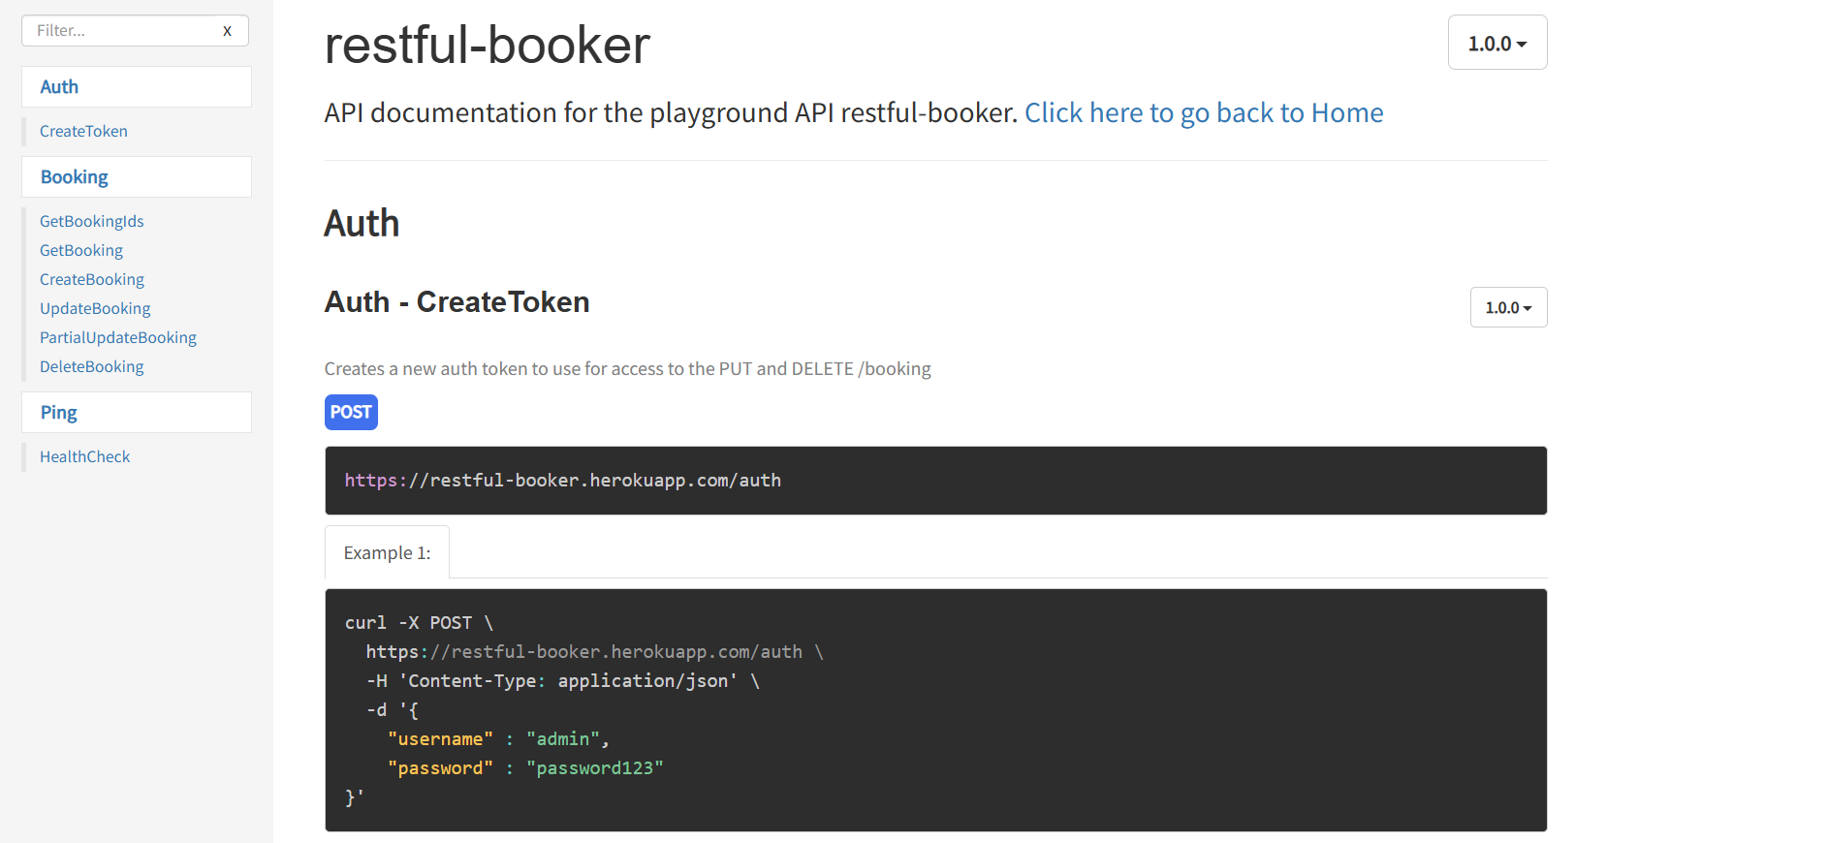Viewport: 1827px width, 843px height.
Task: Switch to the Example 1 tab
Action: [x=387, y=551]
